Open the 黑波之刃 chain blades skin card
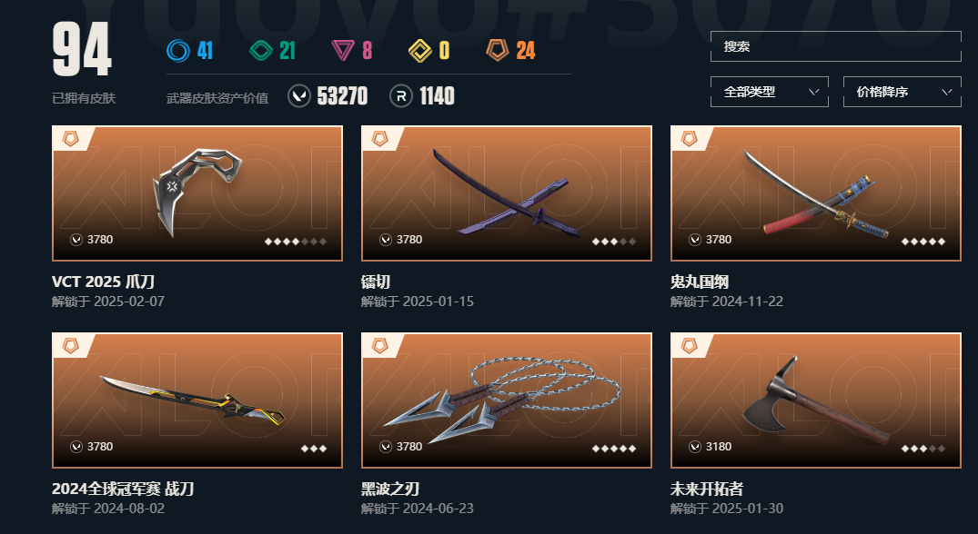The height and width of the screenshot is (534, 978). click(507, 400)
